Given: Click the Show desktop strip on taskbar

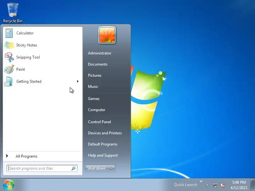Looking at the screenshot, I should (252, 185).
